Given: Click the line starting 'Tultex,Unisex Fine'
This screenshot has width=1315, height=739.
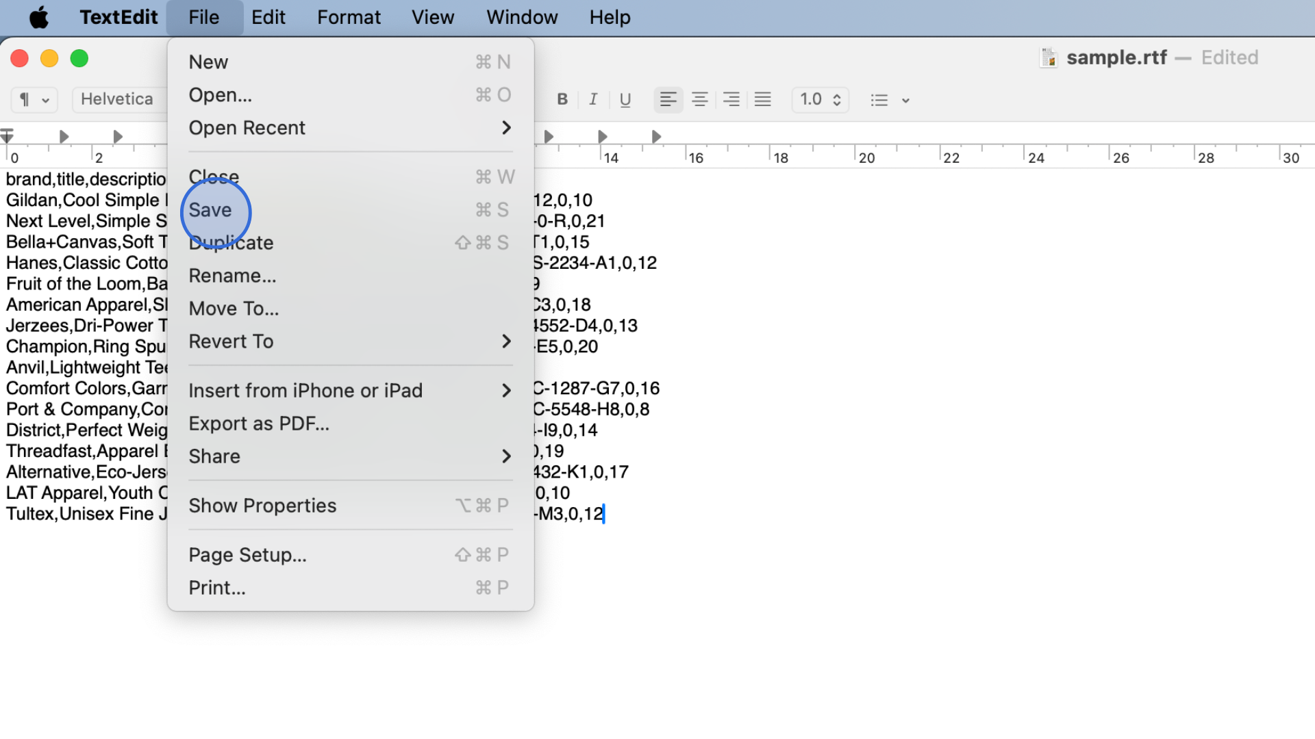Looking at the screenshot, I should coord(86,514).
